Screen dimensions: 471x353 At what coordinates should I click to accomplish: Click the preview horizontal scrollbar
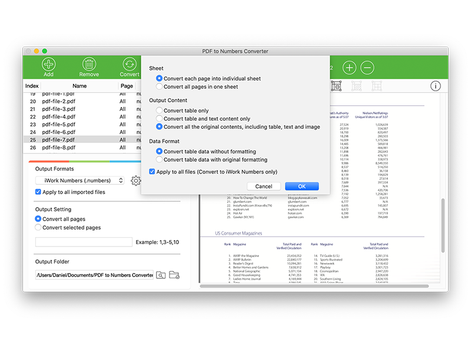(x=314, y=286)
